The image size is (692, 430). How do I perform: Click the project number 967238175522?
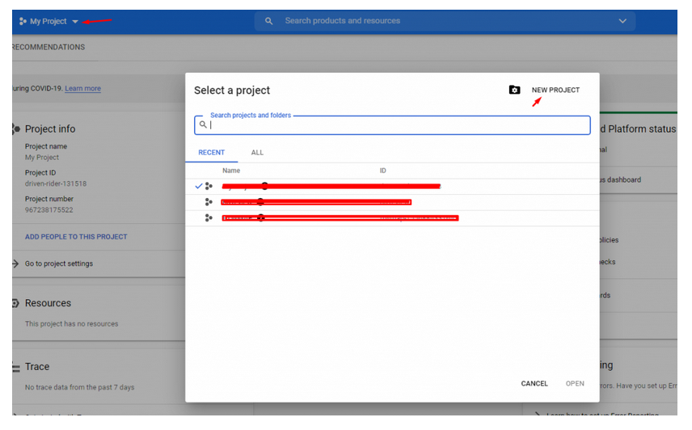[49, 210]
